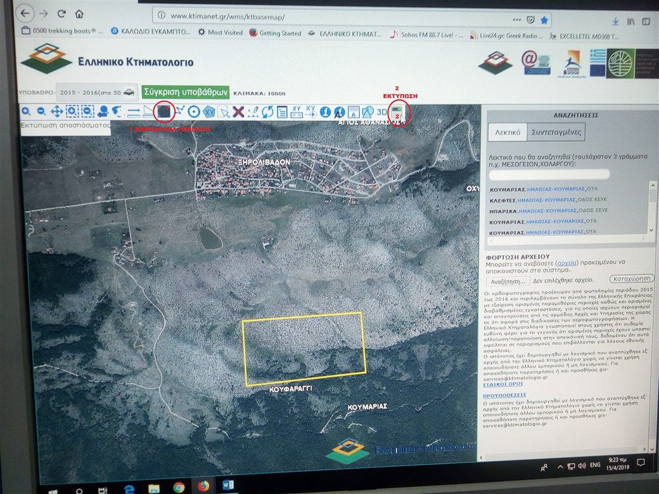Click the blue info icon in toolbar

pos(325,112)
